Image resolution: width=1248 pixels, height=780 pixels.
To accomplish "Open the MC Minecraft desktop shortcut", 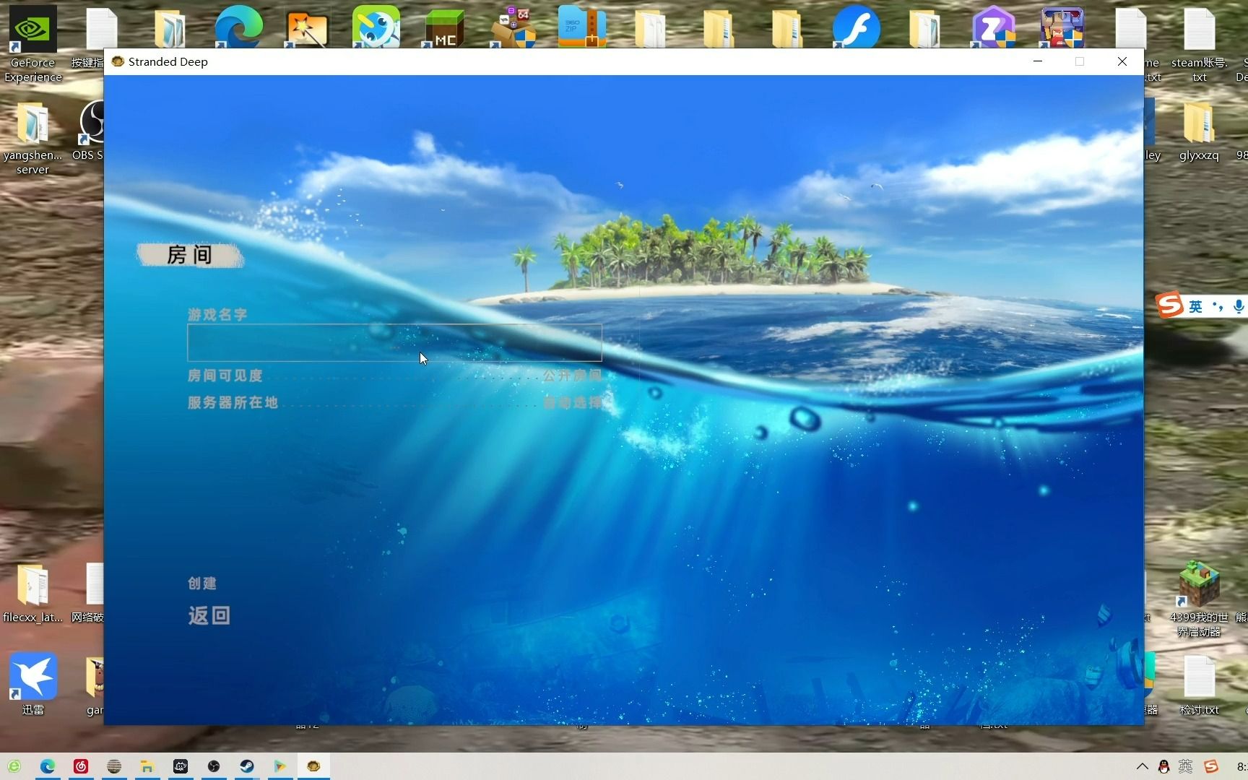I will coord(444,29).
